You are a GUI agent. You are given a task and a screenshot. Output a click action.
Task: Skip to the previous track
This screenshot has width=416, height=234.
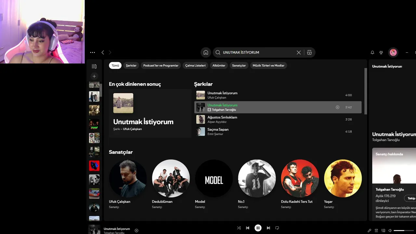[248, 228]
